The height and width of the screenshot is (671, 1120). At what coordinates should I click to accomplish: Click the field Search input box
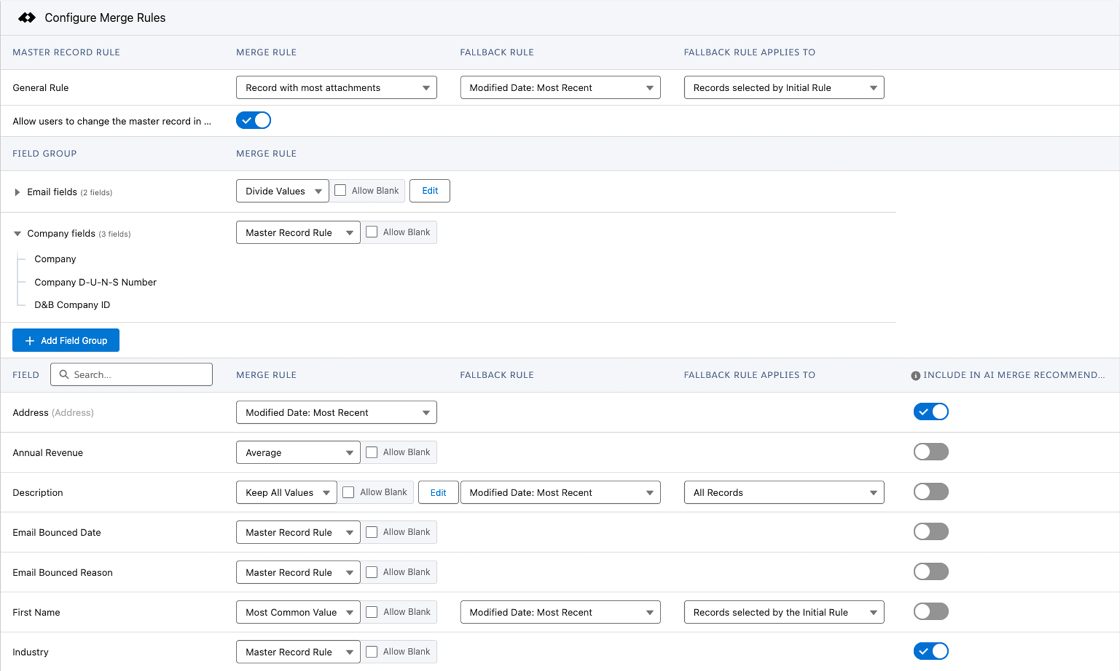click(x=131, y=375)
